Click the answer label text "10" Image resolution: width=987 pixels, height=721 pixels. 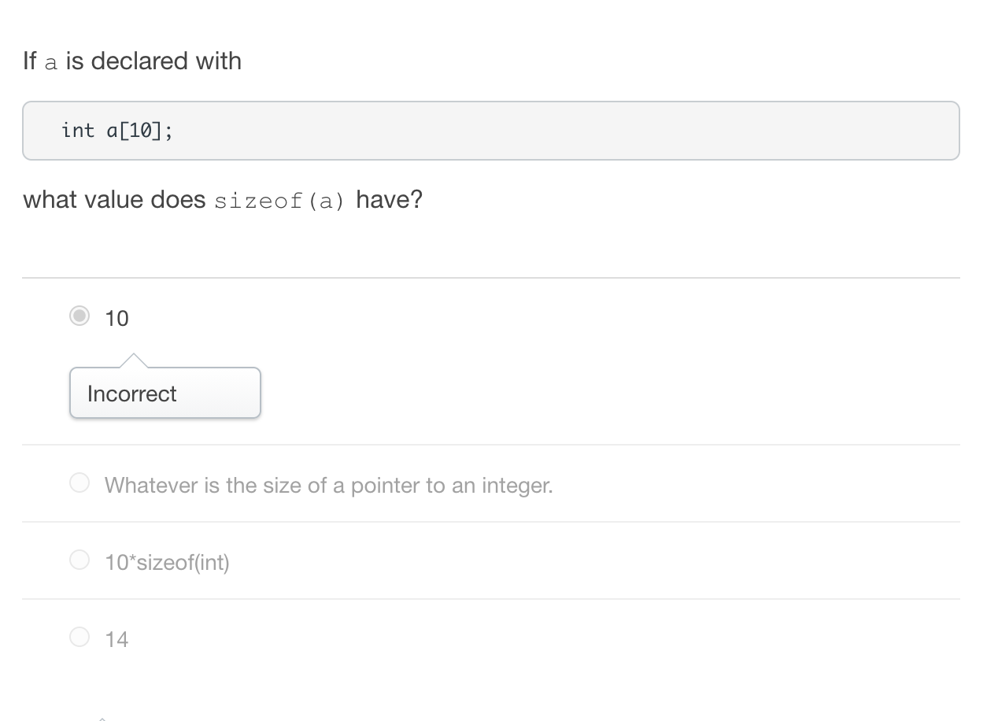[x=116, y=318]
